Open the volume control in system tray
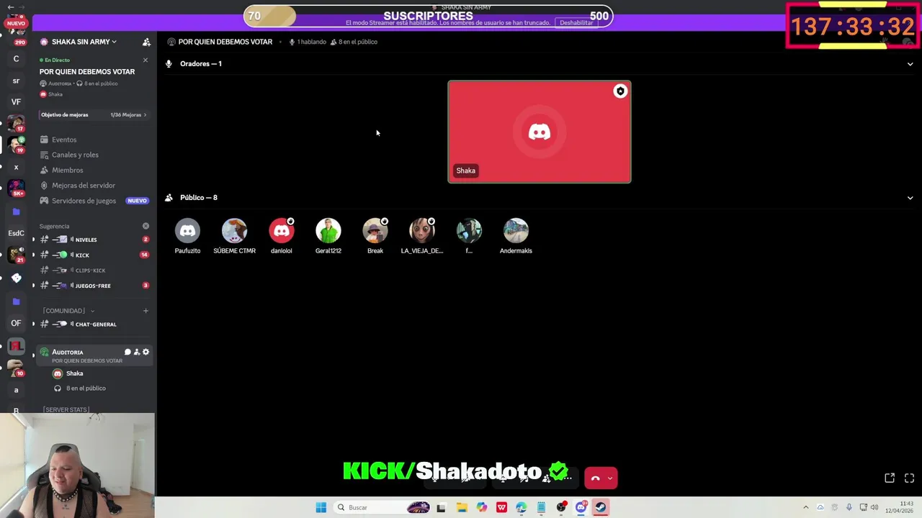The height and width of the screenshot is (518, 922). (874, 507)
